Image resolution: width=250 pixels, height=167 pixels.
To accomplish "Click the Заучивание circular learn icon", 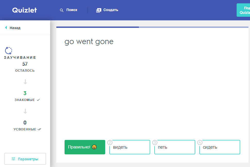I will pyautogui.click(x=8, y=51).
